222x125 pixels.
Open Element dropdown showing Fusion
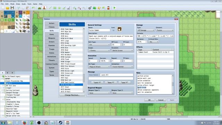[x=165, y=30]
